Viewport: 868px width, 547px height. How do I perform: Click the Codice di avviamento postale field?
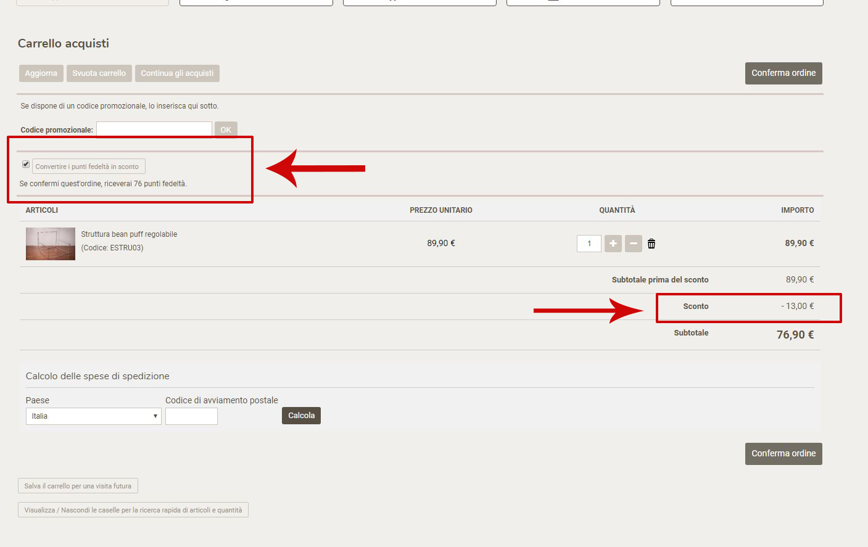191,416
